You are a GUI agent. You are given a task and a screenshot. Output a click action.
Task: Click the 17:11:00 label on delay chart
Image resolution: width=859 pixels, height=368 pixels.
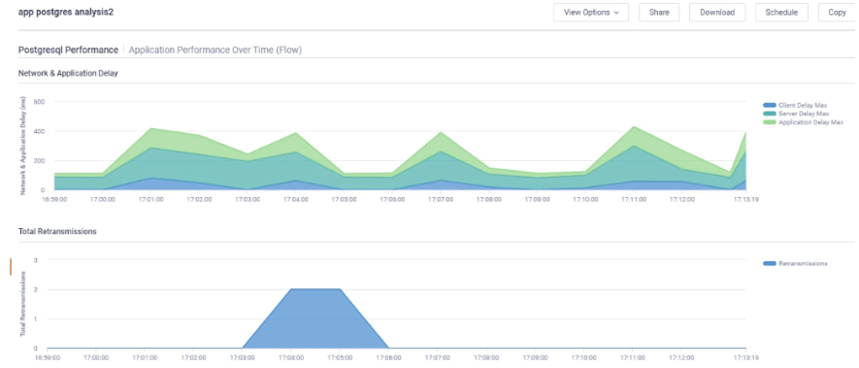click(633, 199)
